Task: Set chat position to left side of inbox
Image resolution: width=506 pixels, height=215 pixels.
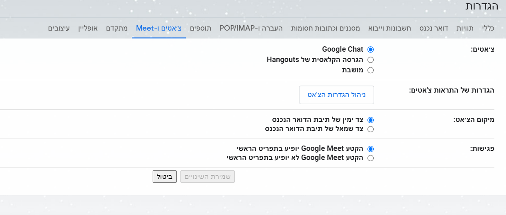Action: [370, 129]
